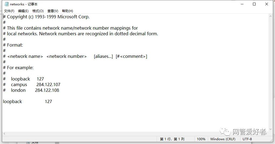The width and height of the screenshot is (275, 144).
Task: Click the UTF-8 encoding status field
Action: click(x=247, y=139)
